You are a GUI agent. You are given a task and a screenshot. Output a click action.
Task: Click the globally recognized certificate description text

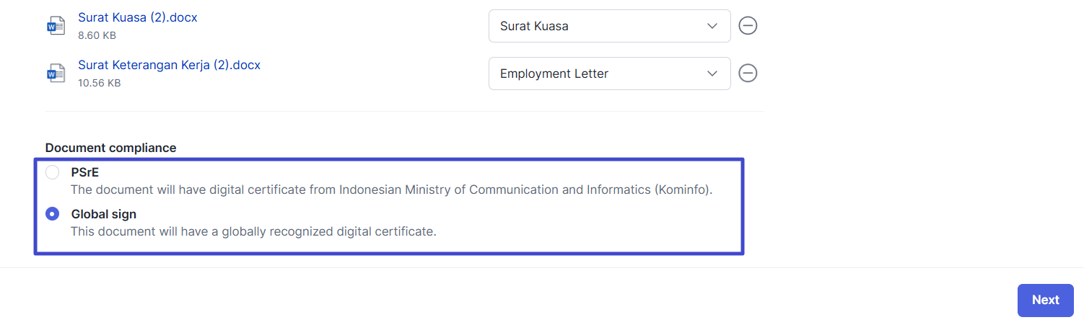254,232
